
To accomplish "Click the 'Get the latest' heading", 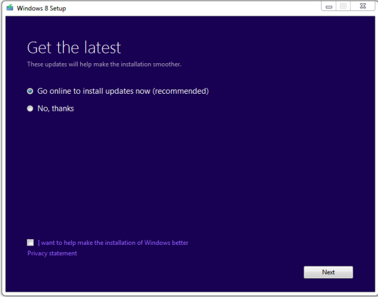I will point(74,48).
